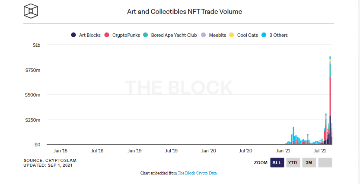Select the 3M zoom range
This screenshot has height=184, width=360.
309,163
